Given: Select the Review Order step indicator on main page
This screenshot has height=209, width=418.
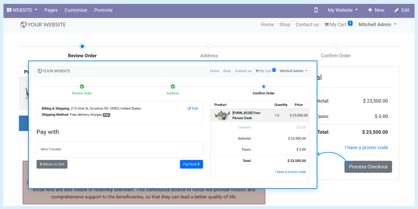Looking at the screenshot, I should click(82, 46).
